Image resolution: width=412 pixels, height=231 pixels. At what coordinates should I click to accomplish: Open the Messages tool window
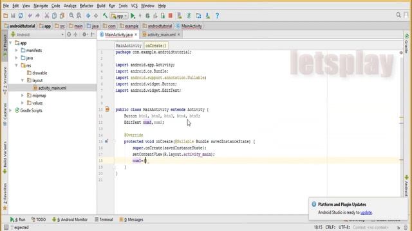click(x=131, y=219)
